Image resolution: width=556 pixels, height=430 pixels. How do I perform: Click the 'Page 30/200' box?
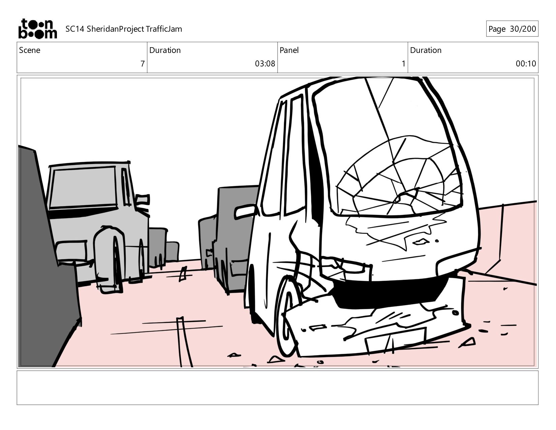click(x=512, y=29)
